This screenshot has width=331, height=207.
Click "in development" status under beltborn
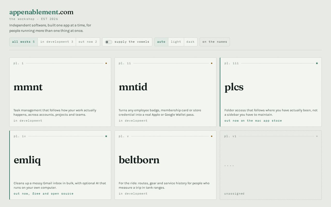133,194
